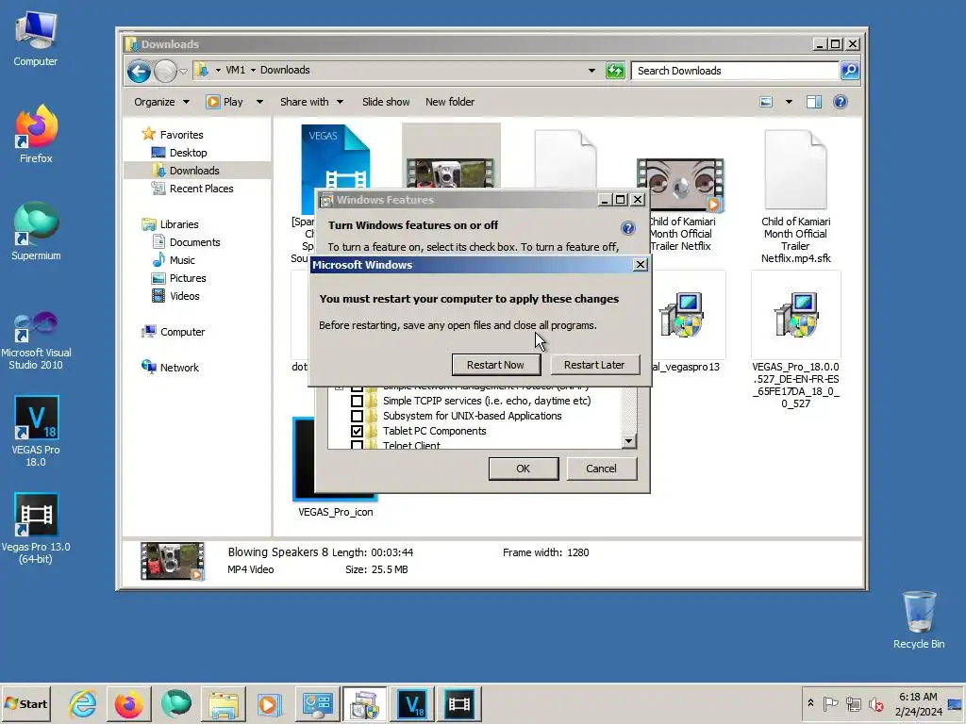Close the Microsoft Windows restart dialog
The height and width of the screenshot is (724, 966).
click(x=641, y=265)
